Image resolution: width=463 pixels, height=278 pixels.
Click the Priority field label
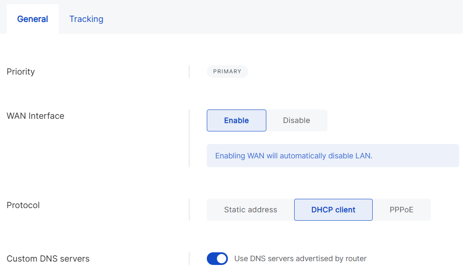click(x=20, y=71)
